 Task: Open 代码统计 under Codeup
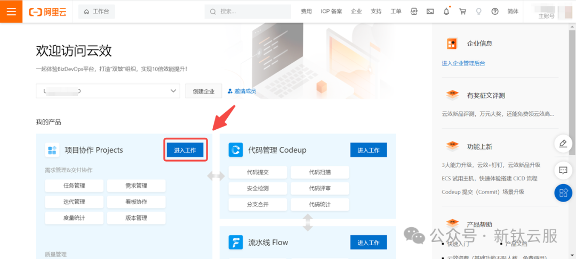[x=320, y=204]
